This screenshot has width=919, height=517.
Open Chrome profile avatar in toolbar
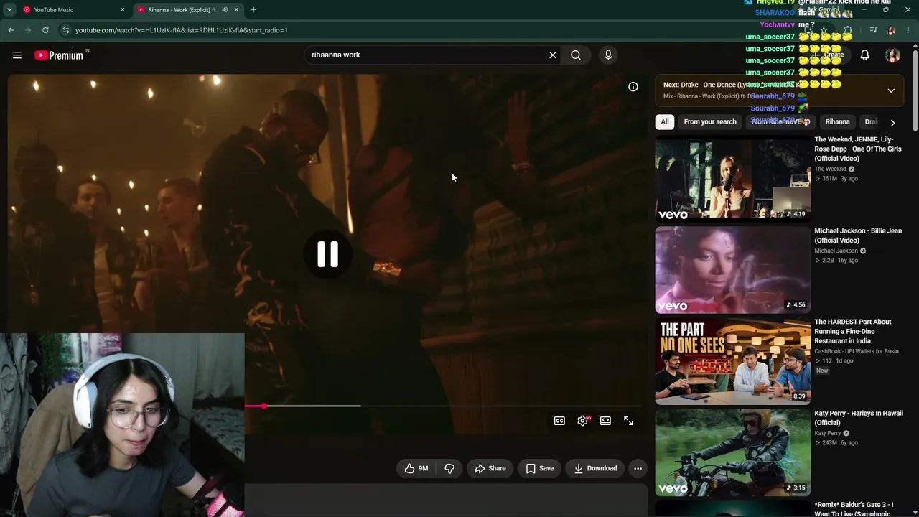point(891,30)
